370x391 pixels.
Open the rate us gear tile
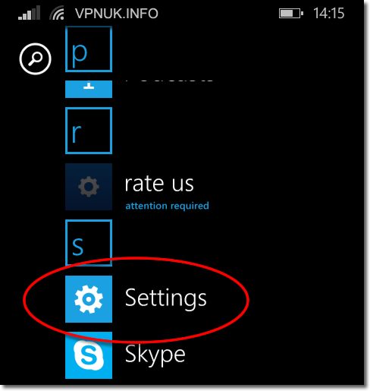point(89,187)
